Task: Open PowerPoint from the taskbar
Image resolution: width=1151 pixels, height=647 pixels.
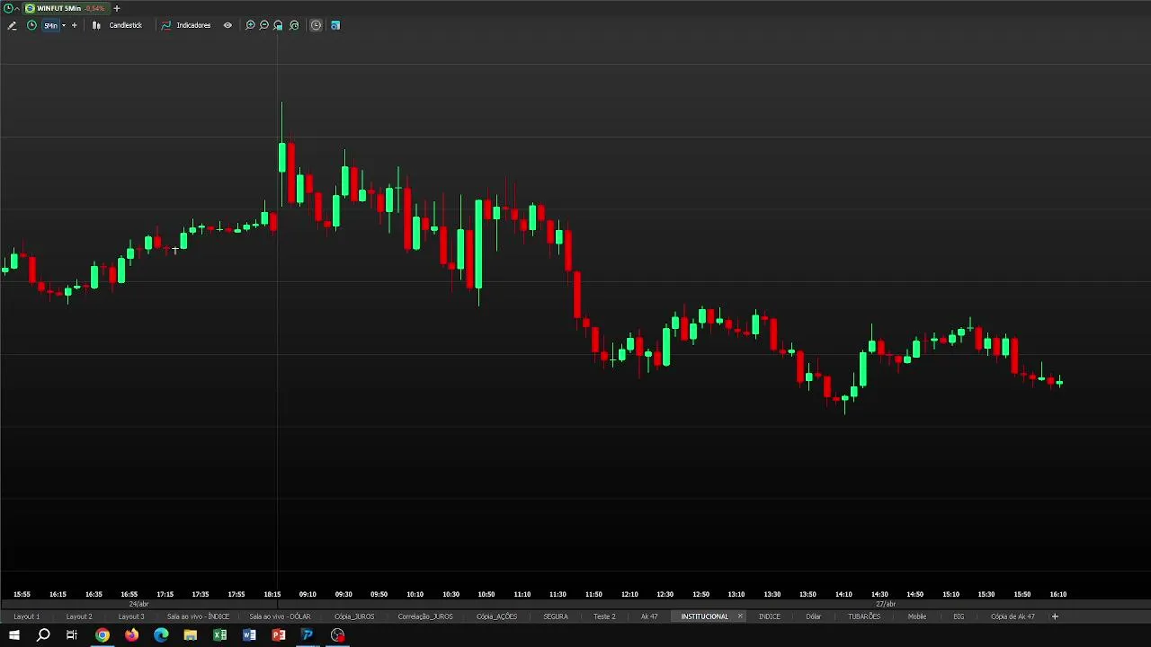Action: pyautogui.click(x=279, y=635)
